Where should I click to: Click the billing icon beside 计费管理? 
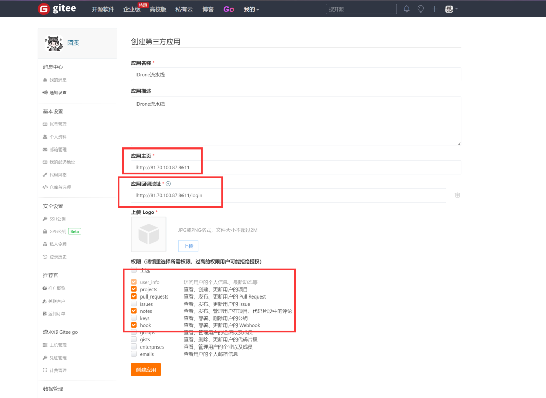pos(45,370)
